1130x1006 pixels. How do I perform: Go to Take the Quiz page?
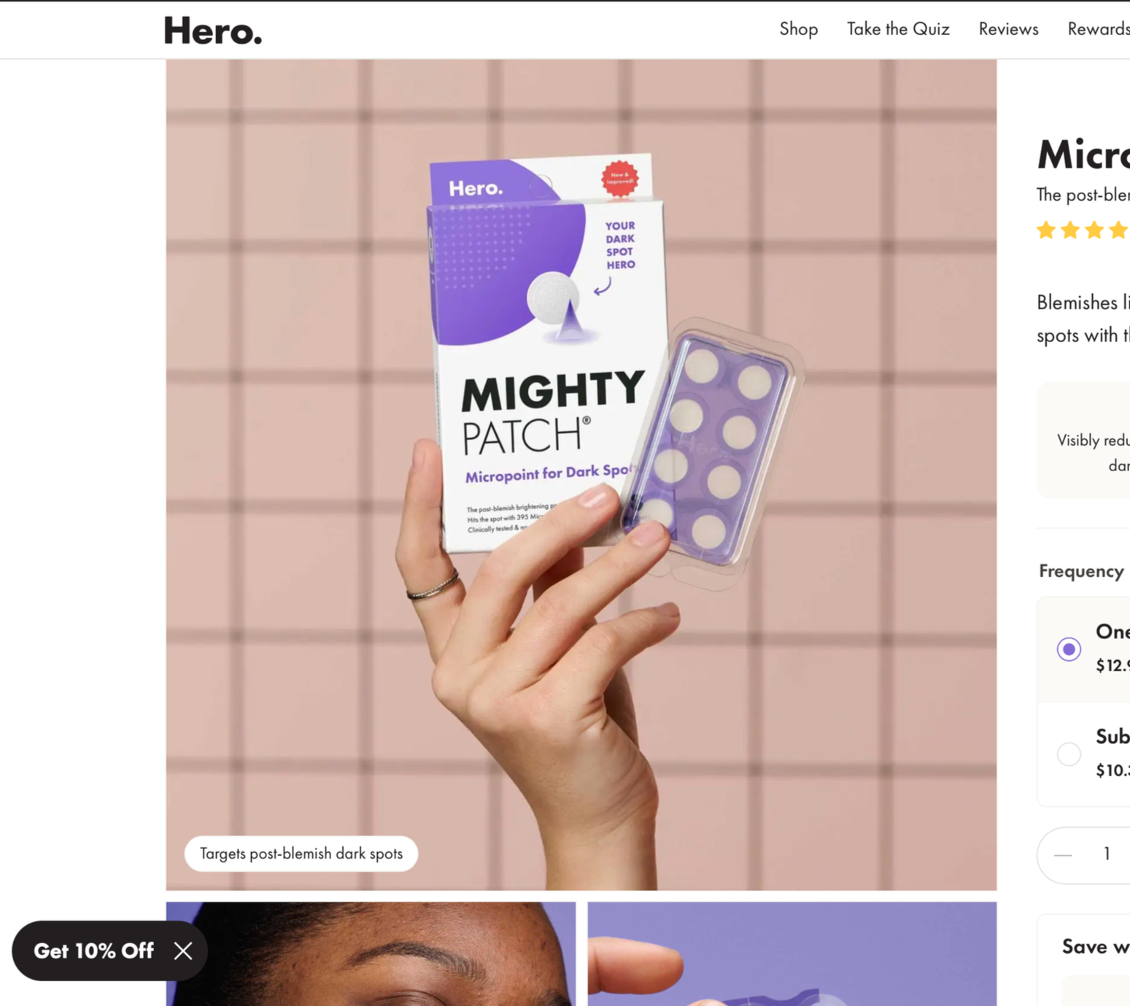click(898, 29)
